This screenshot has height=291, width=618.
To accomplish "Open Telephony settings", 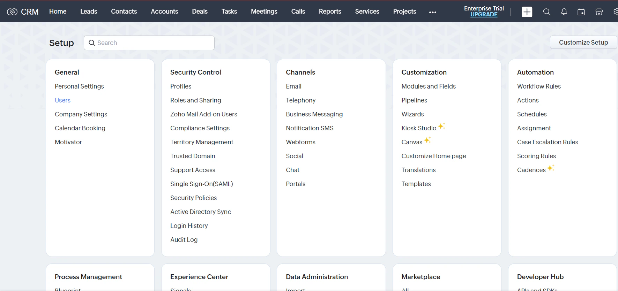I will [x=301, y=100].
